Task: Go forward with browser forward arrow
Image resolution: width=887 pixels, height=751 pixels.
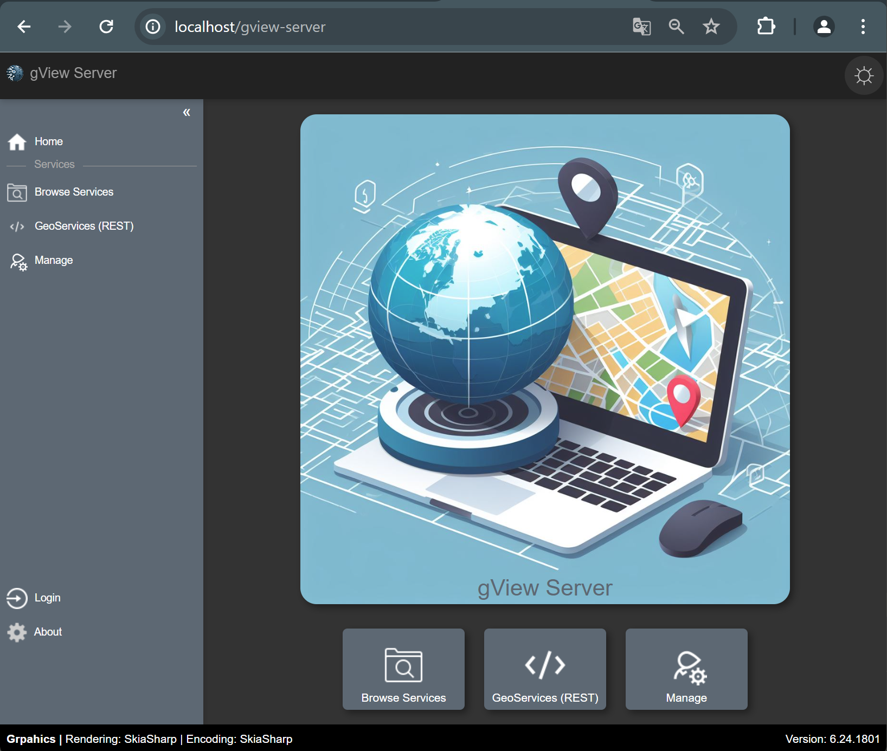Action: pyautogui.click(x=65, y=27)
